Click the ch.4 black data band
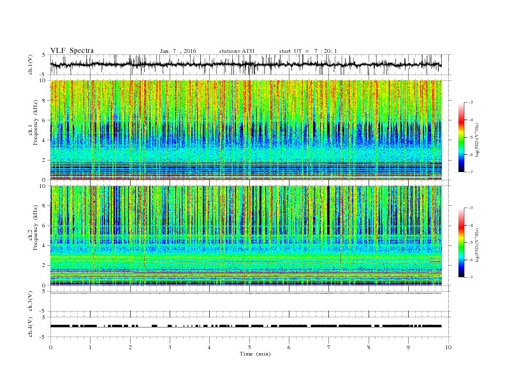The image size is (505, 390). click(x=246, y=326)
